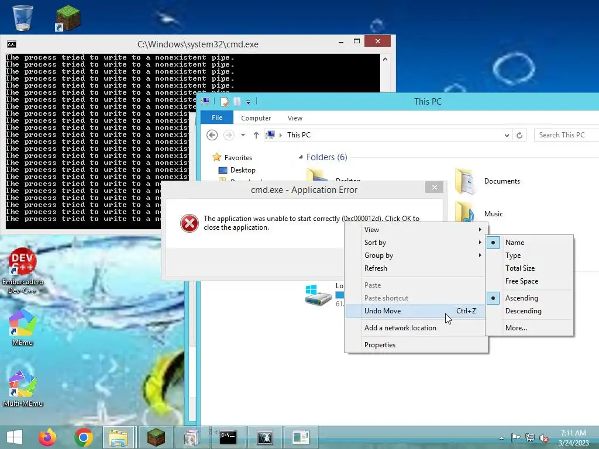Open the Action Center flag icon

(x=515, y=438)
